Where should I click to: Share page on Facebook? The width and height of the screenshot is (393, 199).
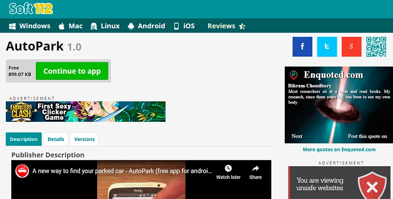(x=302, y=47)
